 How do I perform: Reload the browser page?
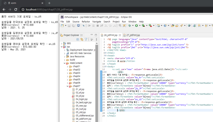(16, 9)
